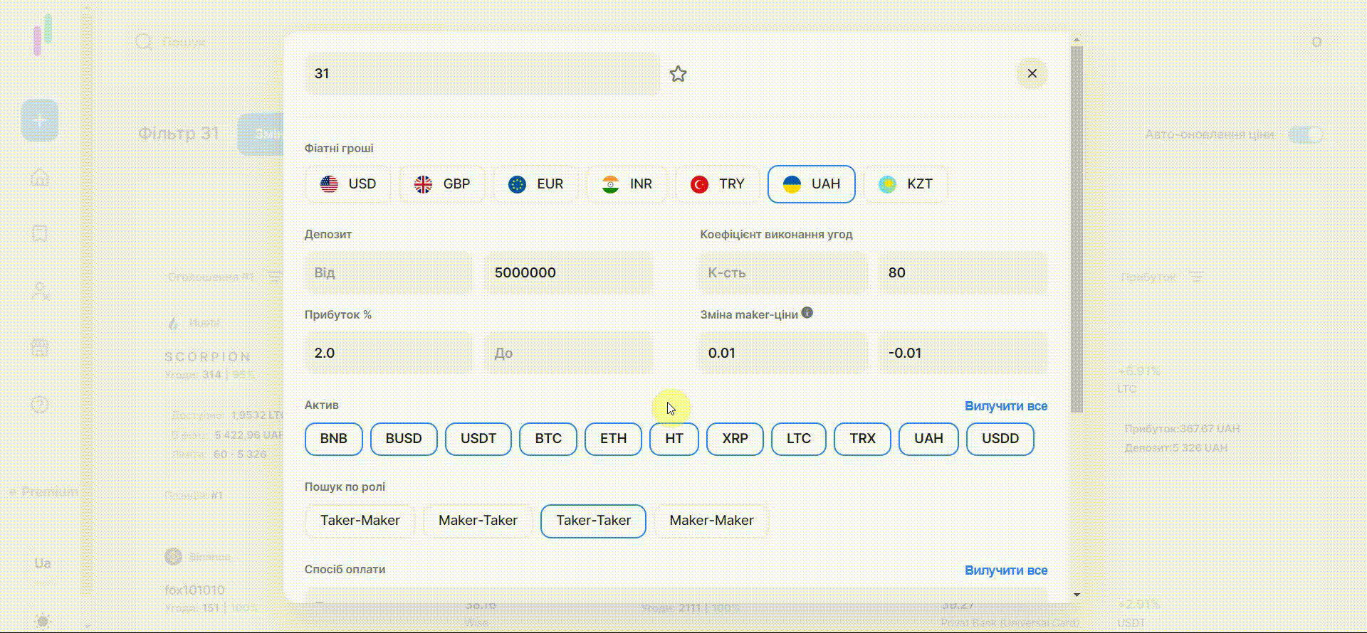1367x633 pixels.
Task: Click the plus icon in left sidebar
Action: (40, 120)
